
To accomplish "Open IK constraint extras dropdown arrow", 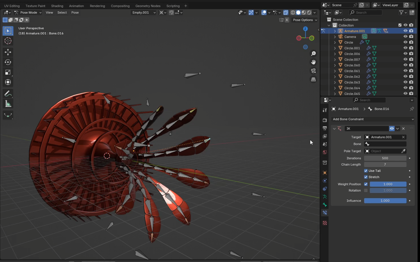I will [398, 129].
